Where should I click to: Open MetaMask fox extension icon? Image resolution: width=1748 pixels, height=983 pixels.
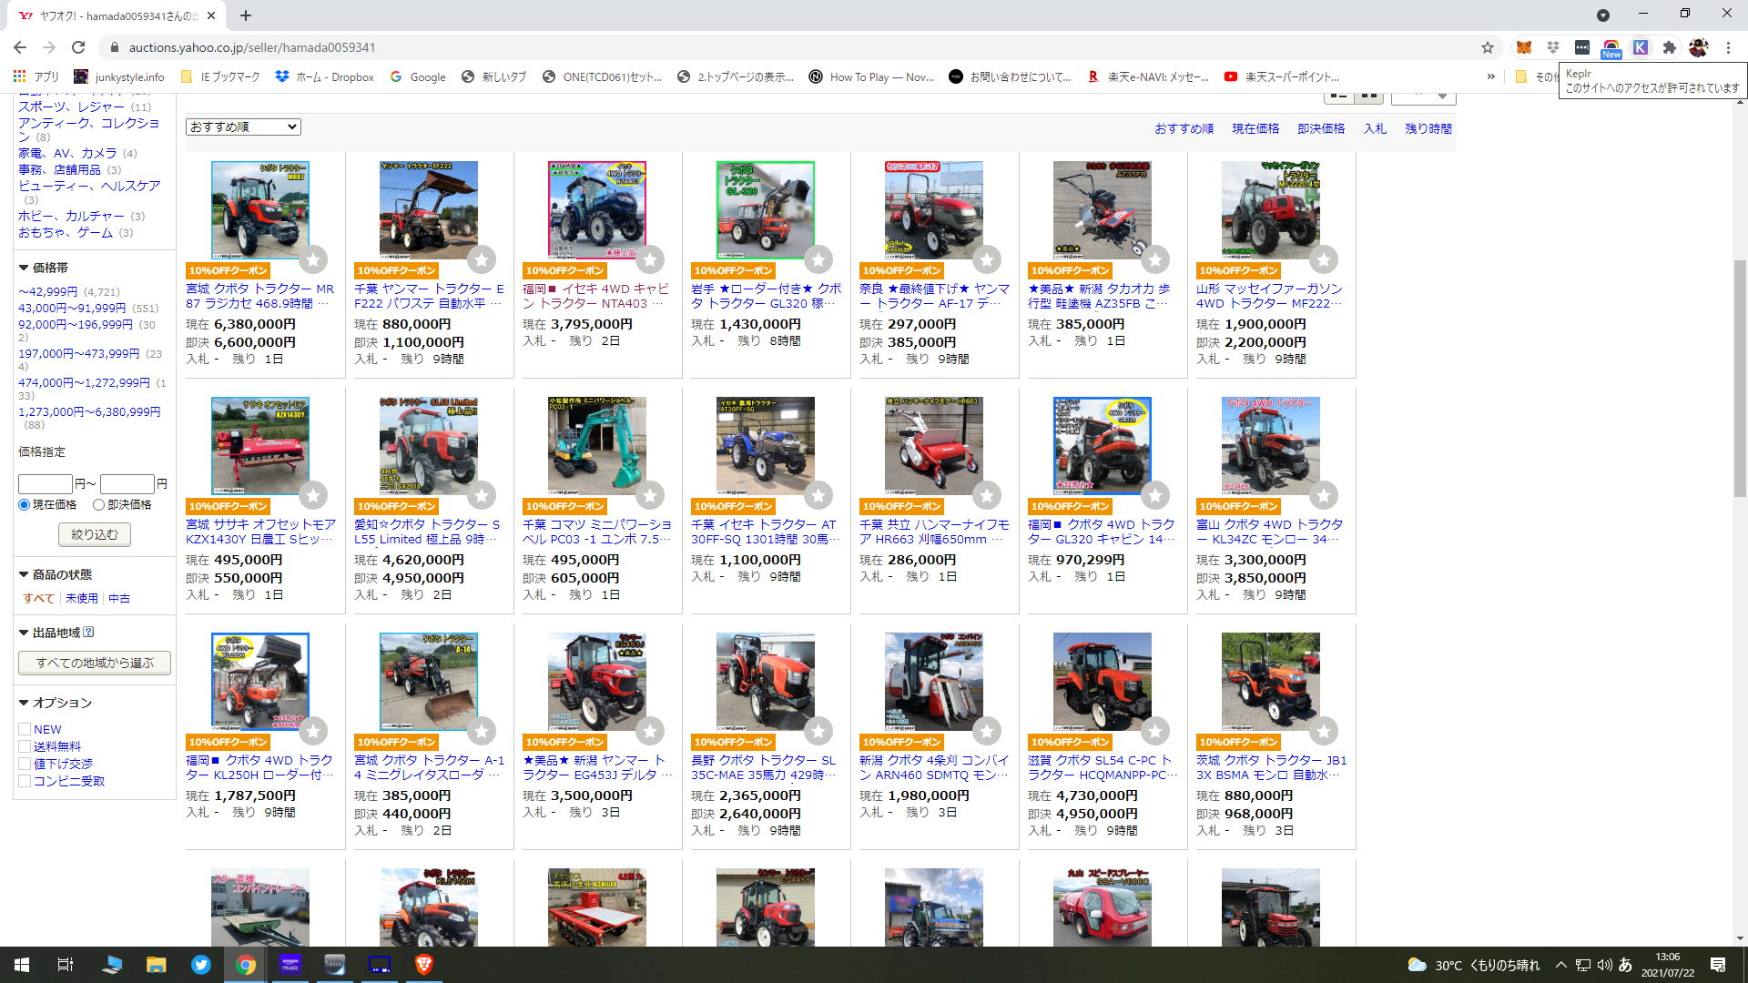tap(1524, 47)
